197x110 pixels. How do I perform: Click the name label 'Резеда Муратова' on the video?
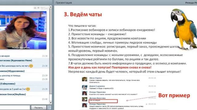click(x=21, y=48)
